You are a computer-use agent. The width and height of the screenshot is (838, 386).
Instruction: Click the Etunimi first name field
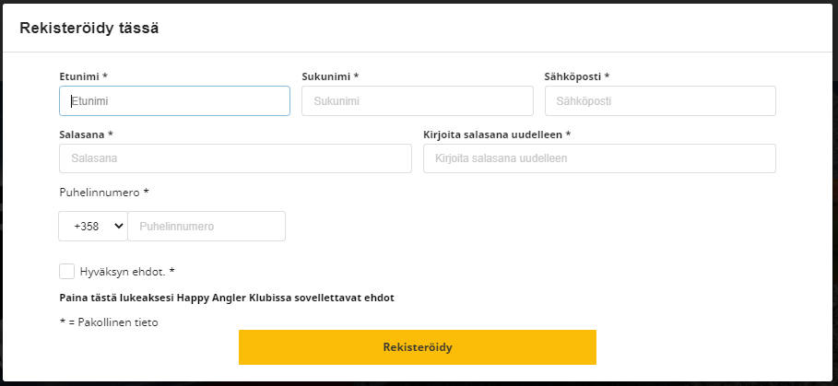tap(174, 101)
